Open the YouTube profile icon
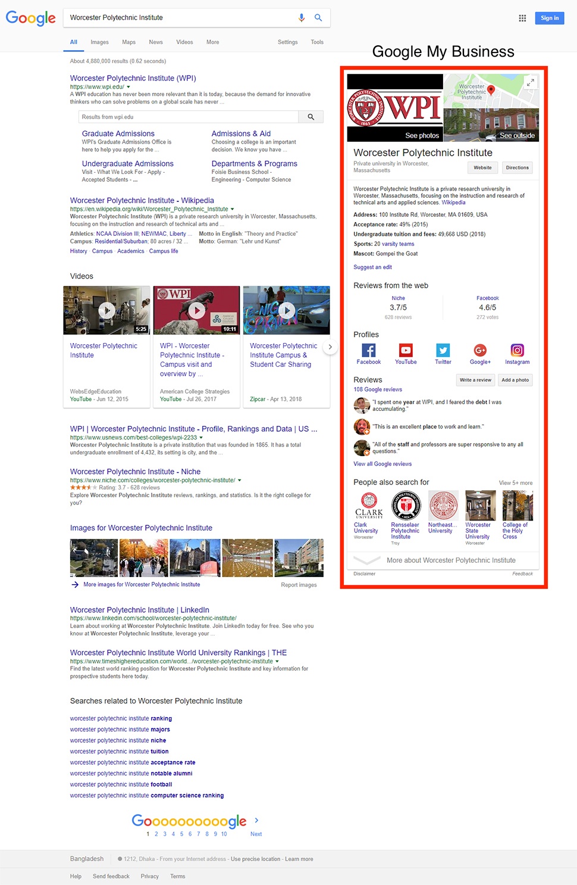Viewport: 577px width, 885px height. point(406,350)
